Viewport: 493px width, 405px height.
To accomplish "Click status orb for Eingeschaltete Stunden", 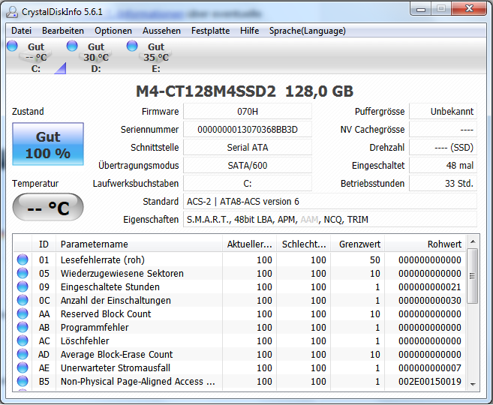I will pyautogui.click(x=23, y=286).
